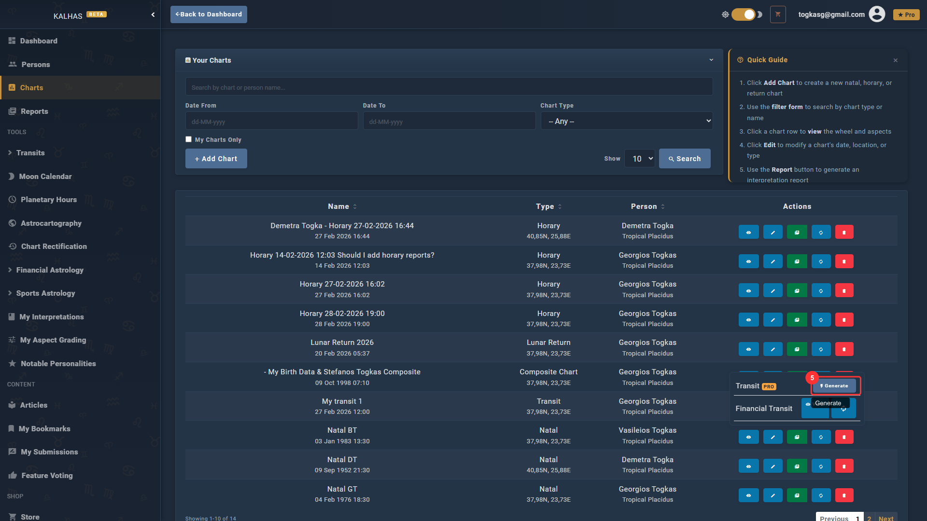The image size is (927, 521).
Task: Collapse the sidebar with the arrow
Action: click(x=153, y=14)
